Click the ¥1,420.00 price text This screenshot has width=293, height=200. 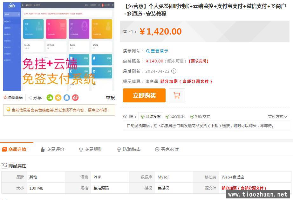pos(160,31)
